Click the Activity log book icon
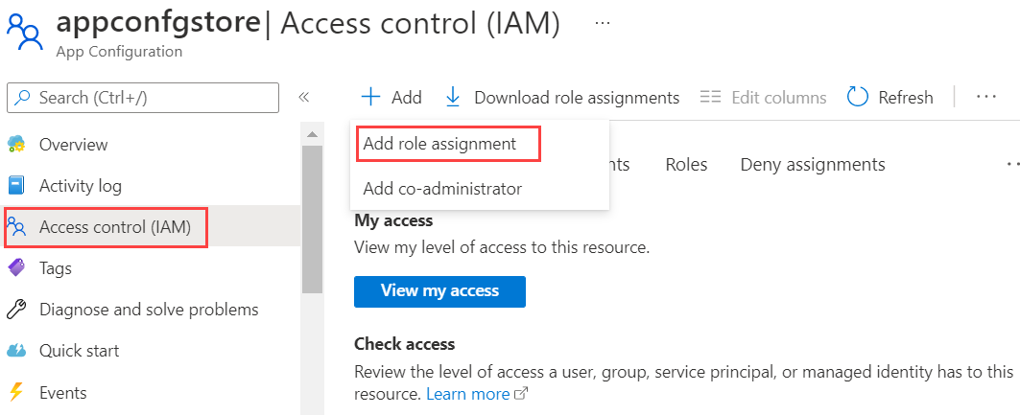This screenshot has width=1020, height=415. (16, 186)
